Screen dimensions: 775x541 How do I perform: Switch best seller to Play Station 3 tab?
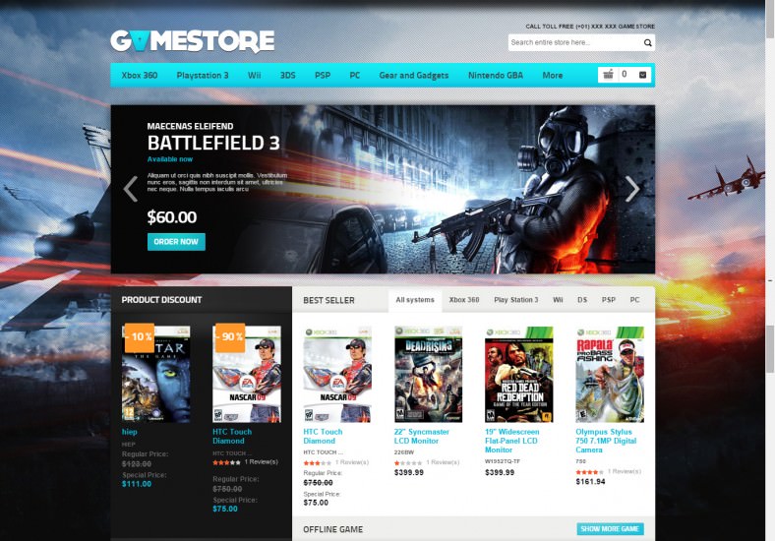click(516, 300)
